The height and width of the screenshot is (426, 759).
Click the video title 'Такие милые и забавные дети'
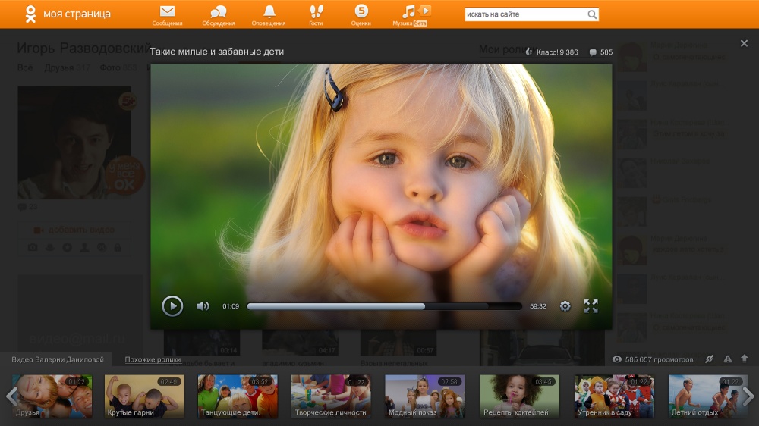tap(216, 52)
